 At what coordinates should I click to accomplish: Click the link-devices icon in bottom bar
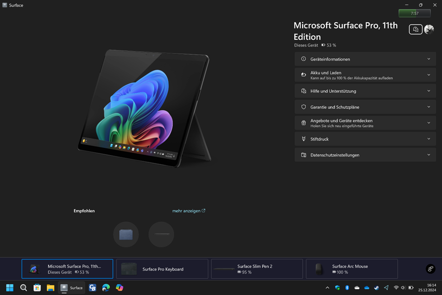coord(430,269)
